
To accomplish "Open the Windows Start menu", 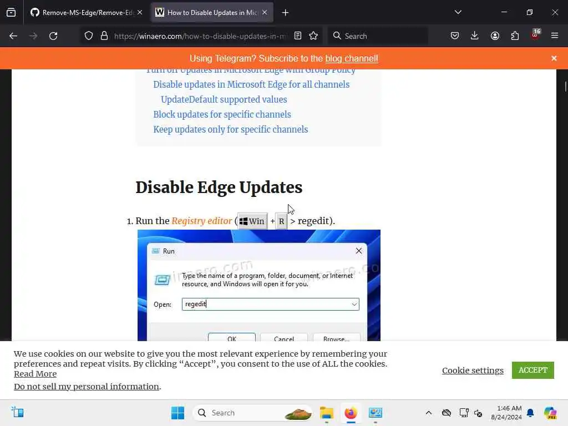I will coord(177,413).
